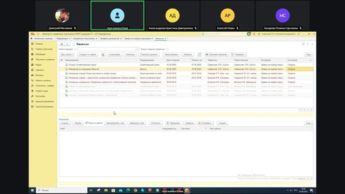Open Windows notification center
Viewport: 345px width, 194px height.
[x=312, y=190]
